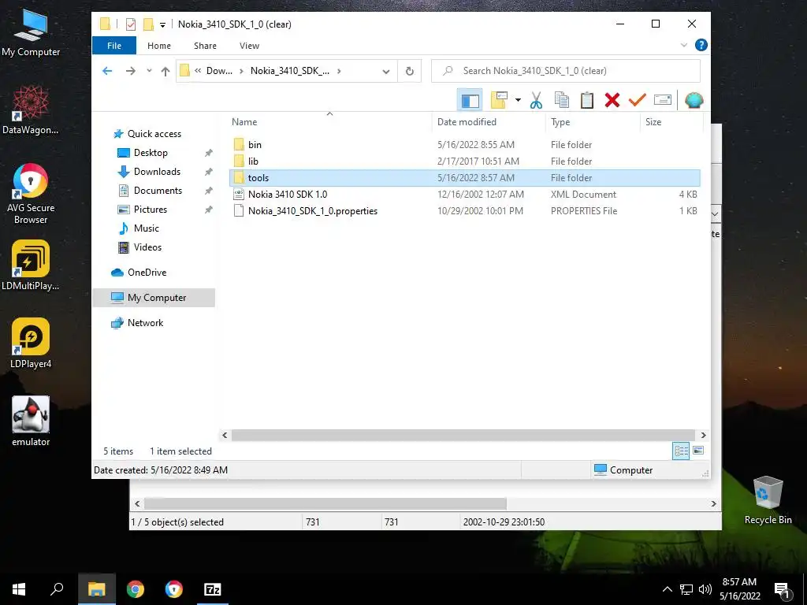
Task: Open Pictures in navigation pane
Action: pos(151,210)
